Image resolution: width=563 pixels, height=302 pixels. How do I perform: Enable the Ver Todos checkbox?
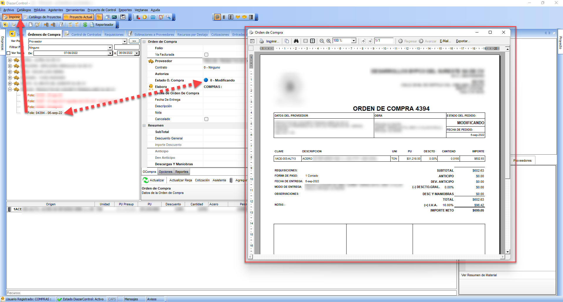pos(9,53)
